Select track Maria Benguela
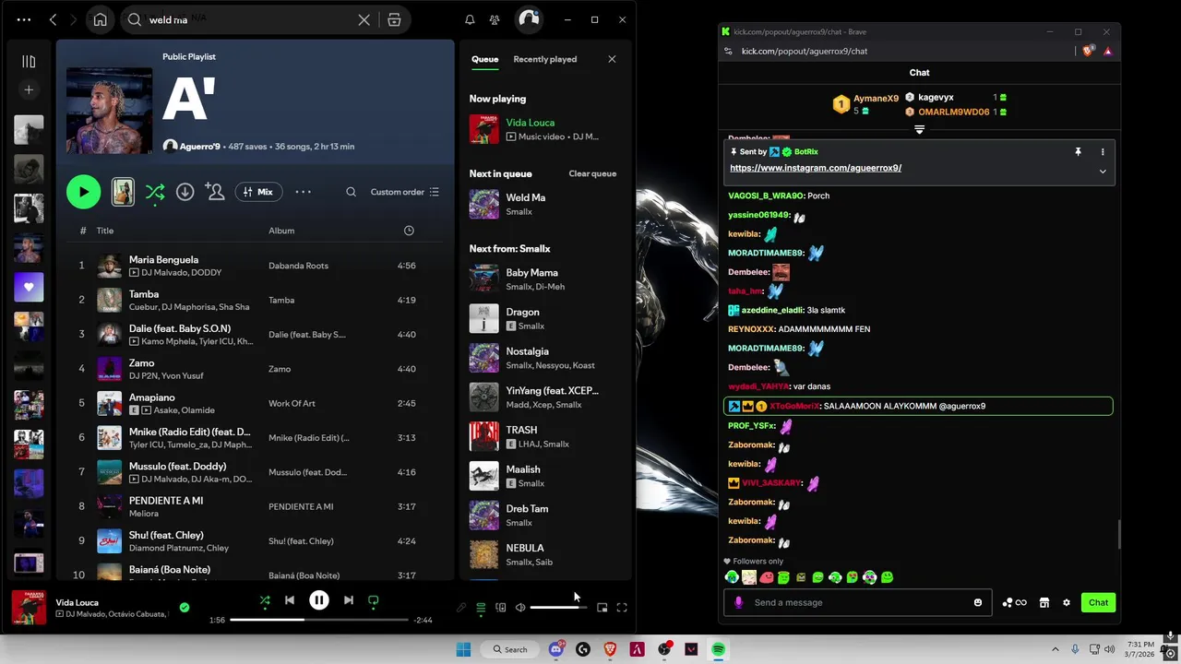 (163, 260)
